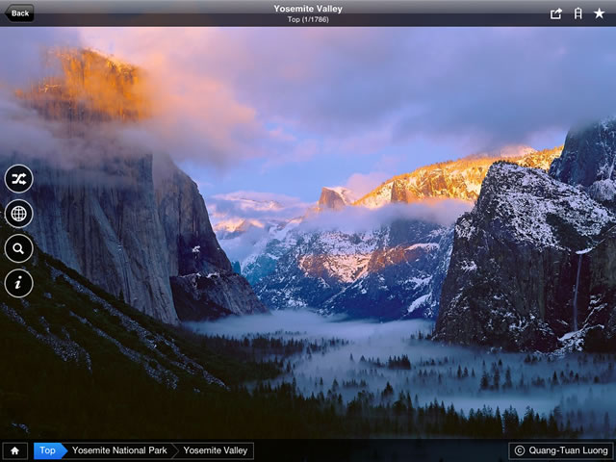
Task: Tap the Yosemite Valley title heading
Action: [308, 9]
